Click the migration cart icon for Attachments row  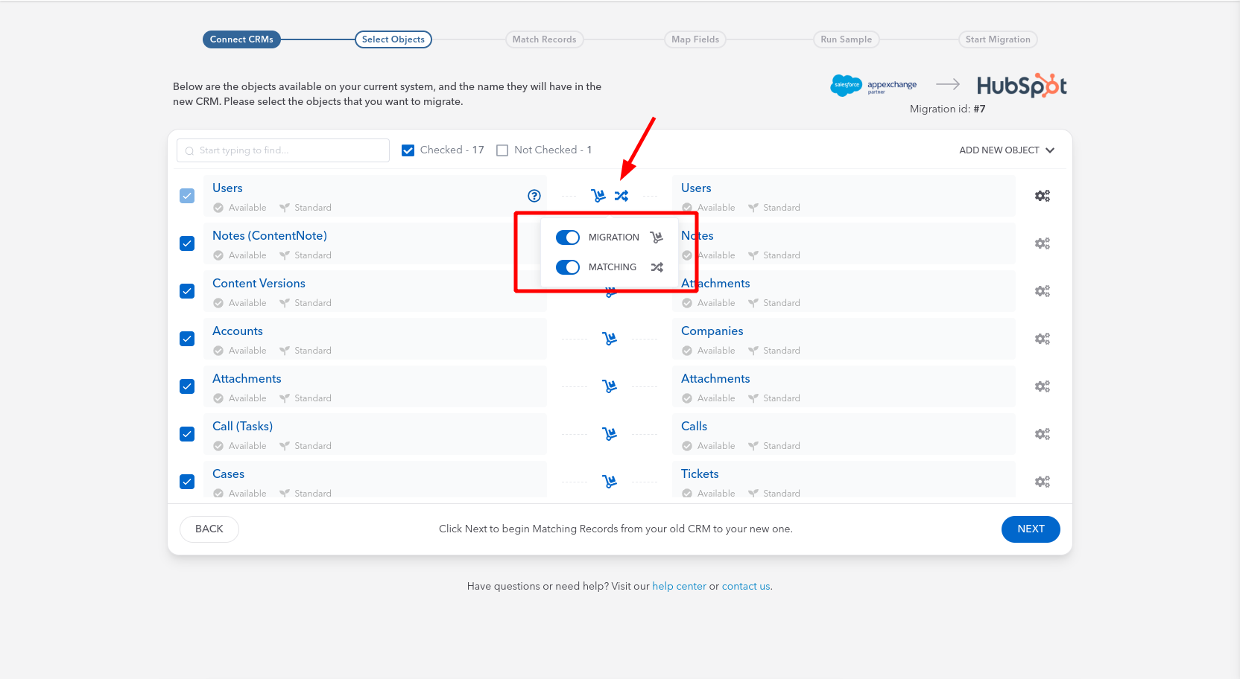(610, 386)
